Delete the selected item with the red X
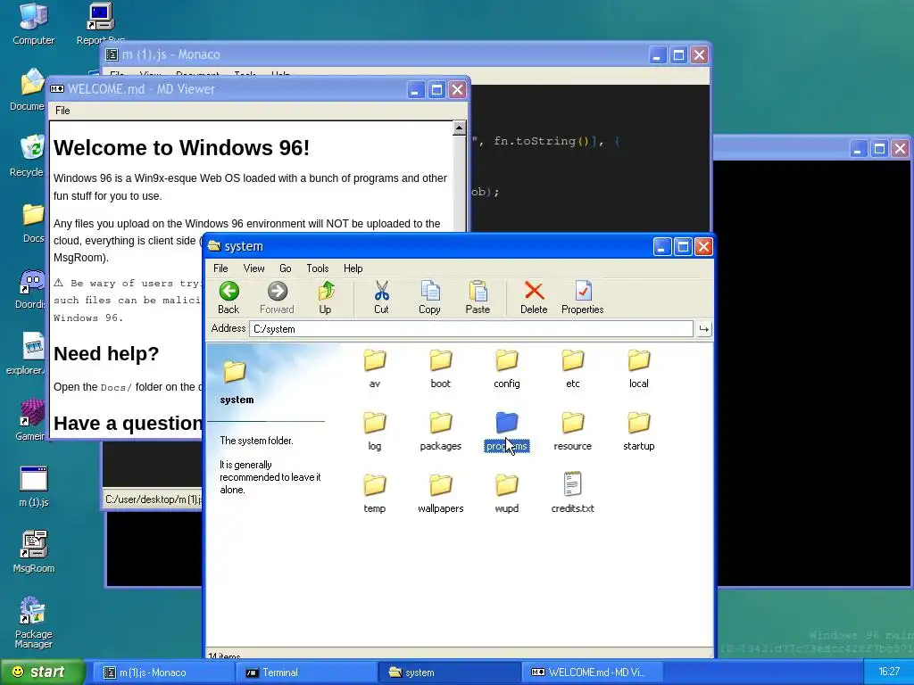The width and height of the screenshot is (914, 685). click(x=534, y=298)
